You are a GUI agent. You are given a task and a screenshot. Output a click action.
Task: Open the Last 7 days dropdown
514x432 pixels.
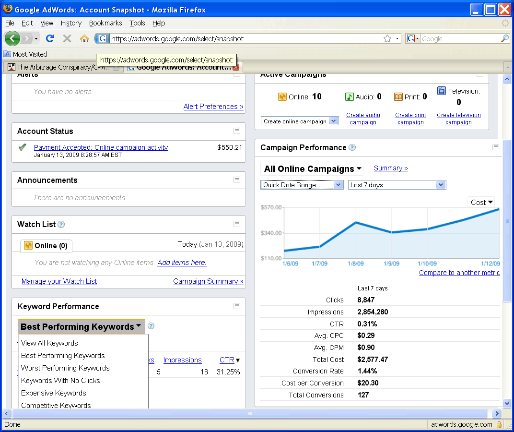[397, 185]
